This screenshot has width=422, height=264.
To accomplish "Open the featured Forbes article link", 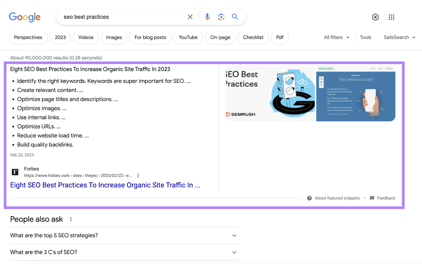I will click(x=105, y=185).
